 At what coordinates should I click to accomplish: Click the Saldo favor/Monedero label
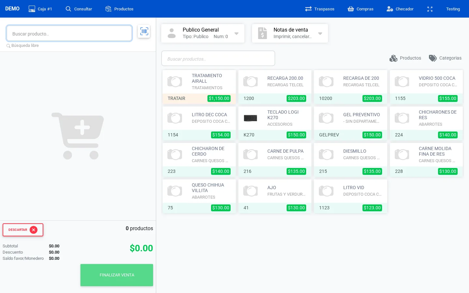click(x=23, y=258)
